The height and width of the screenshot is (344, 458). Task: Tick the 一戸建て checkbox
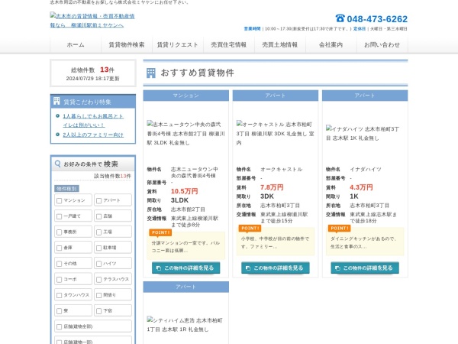[60, 216]
